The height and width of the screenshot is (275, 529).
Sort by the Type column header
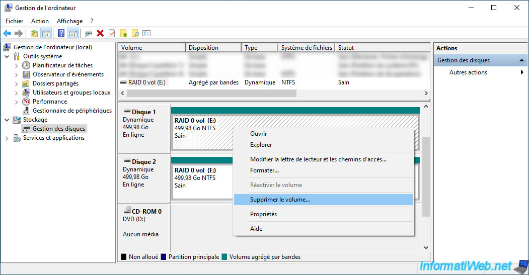260,48
